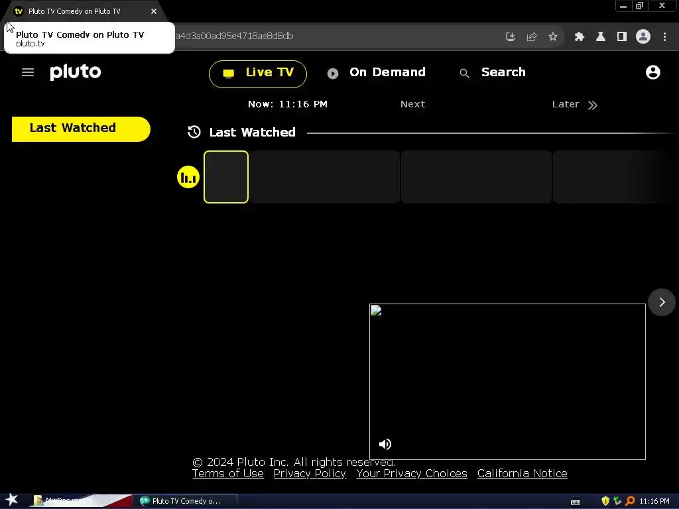Open the Chrome Labs flask icon

tap(600, 37)
